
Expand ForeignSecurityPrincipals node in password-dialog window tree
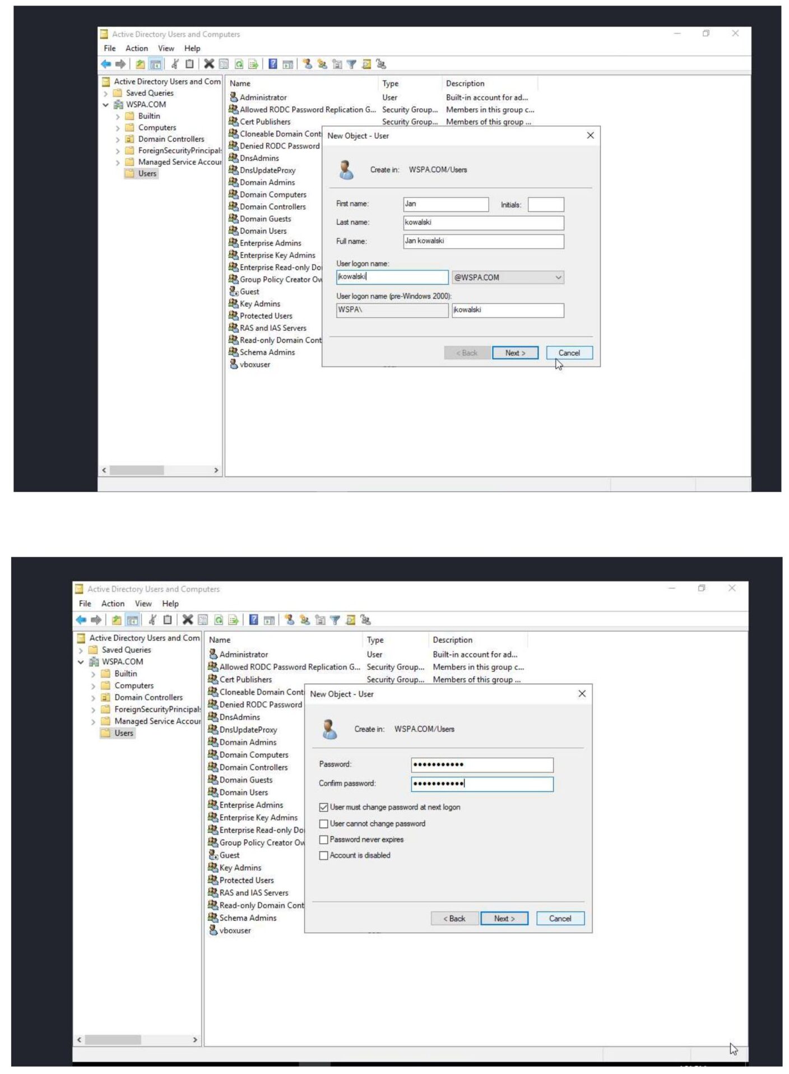(x=93, y=710)
